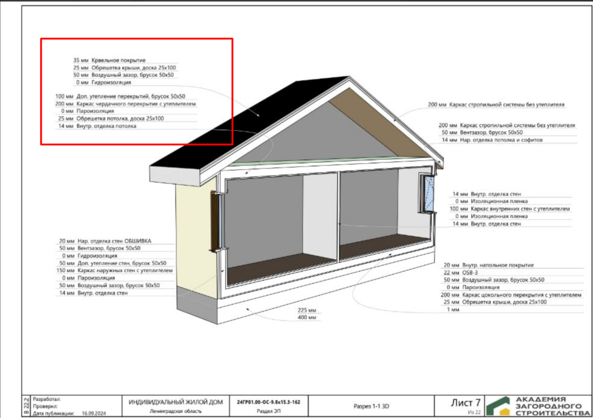Click "Каркас наружных стен с утеплителем" text

point(125,270)
